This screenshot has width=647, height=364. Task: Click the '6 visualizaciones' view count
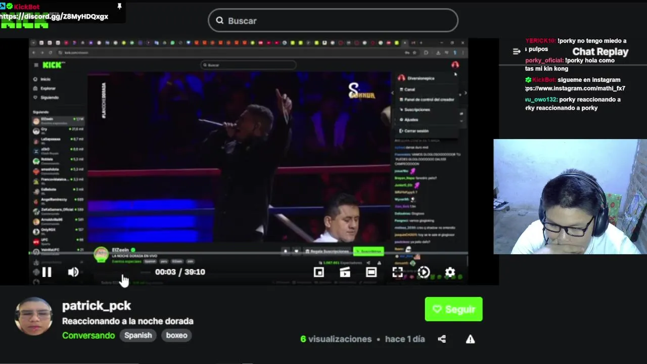coord(336,339)
